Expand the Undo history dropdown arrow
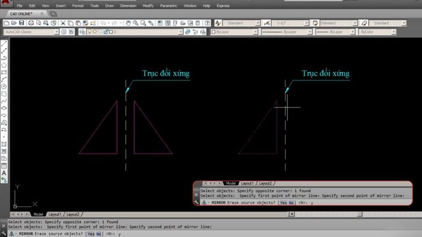This screenshot has height=237, width=422. point(109,23)
